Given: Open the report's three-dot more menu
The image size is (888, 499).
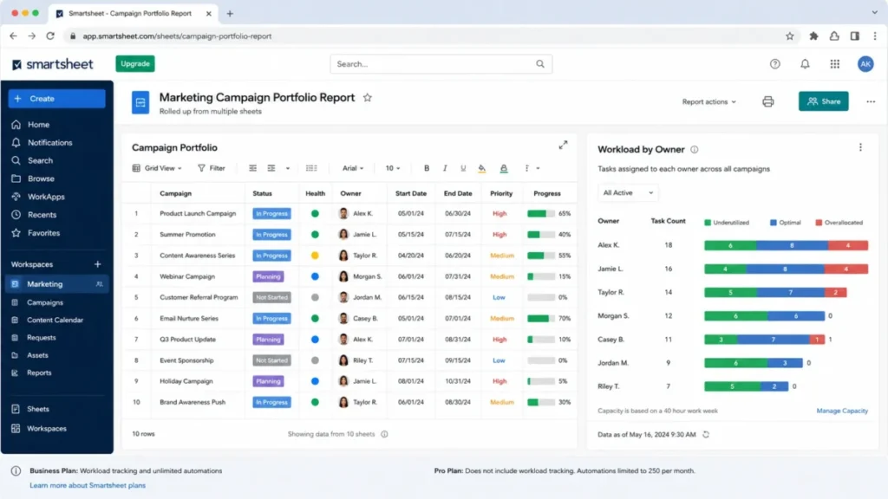Looking at the screenshot, I should click(x=871, y=102).
